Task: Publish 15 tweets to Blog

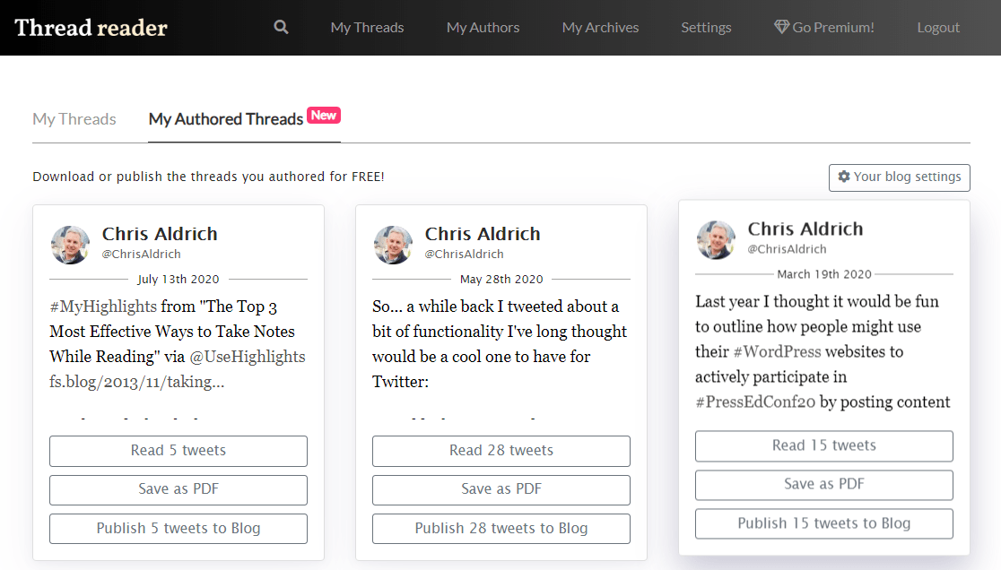Action: [x=823, y=523]
